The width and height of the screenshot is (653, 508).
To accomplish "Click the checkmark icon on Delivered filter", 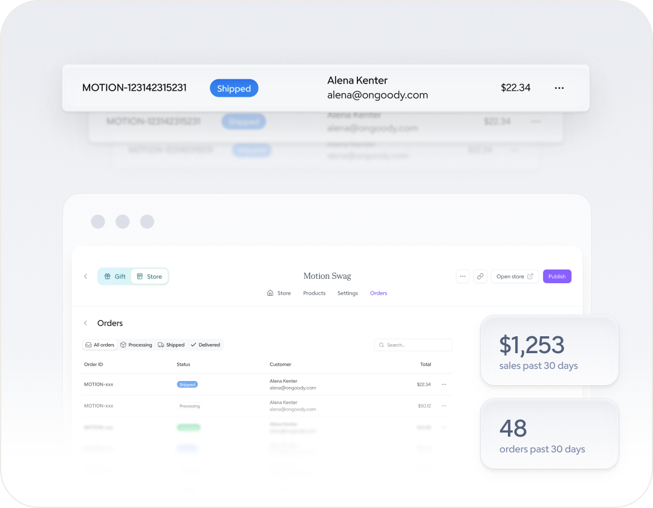I will click(193, 345).
